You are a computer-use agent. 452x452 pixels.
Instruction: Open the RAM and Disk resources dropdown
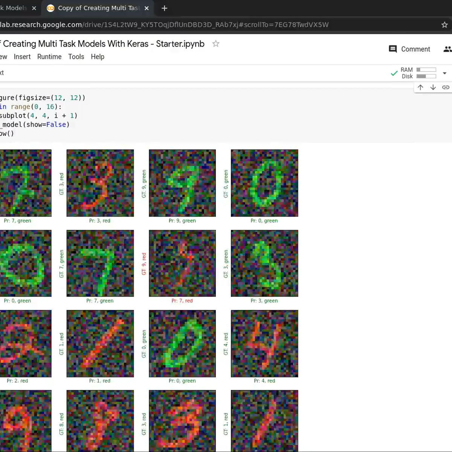(x=444, y=73)
